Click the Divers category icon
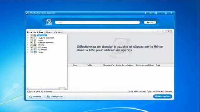Image resolution: width=200 pixels, height=112 pixels. tap(35, 45)
